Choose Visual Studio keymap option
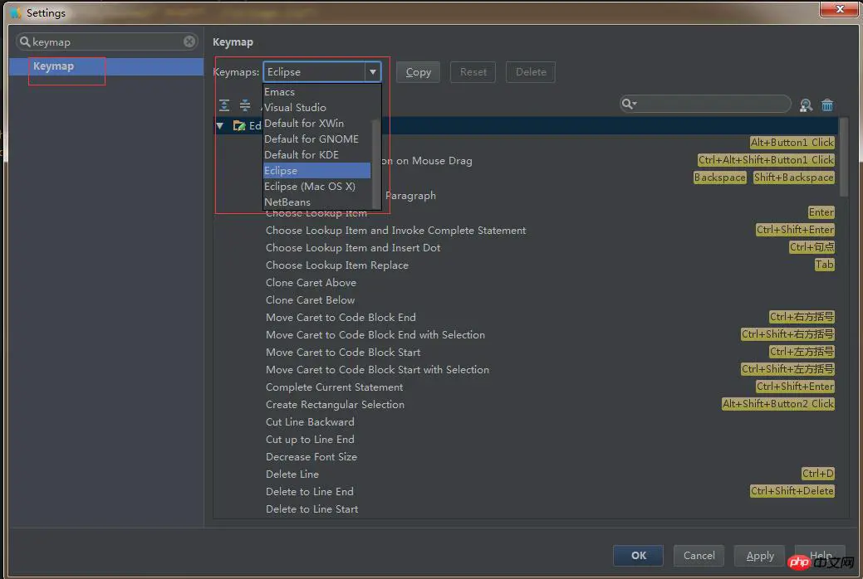This screenshot has height=579, width=863. [x=317, y=108]
